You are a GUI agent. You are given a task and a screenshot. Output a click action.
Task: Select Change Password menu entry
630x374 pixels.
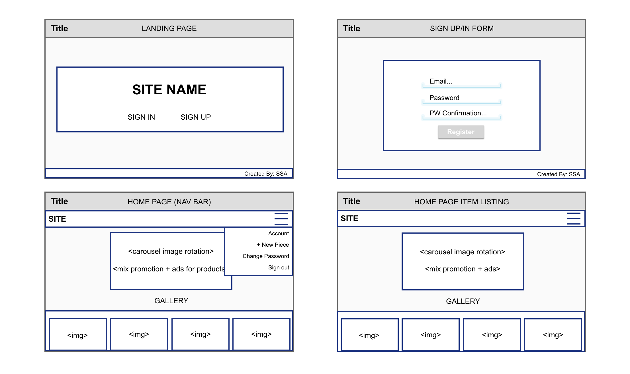click(265, 256)
